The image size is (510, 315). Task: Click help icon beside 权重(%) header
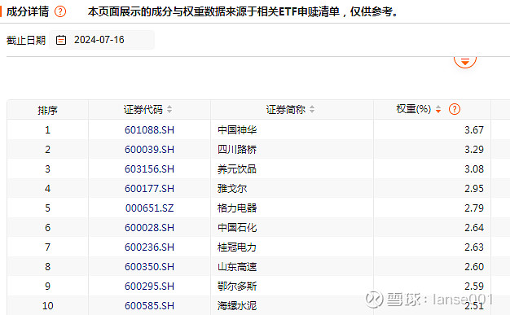click(455, 109)
